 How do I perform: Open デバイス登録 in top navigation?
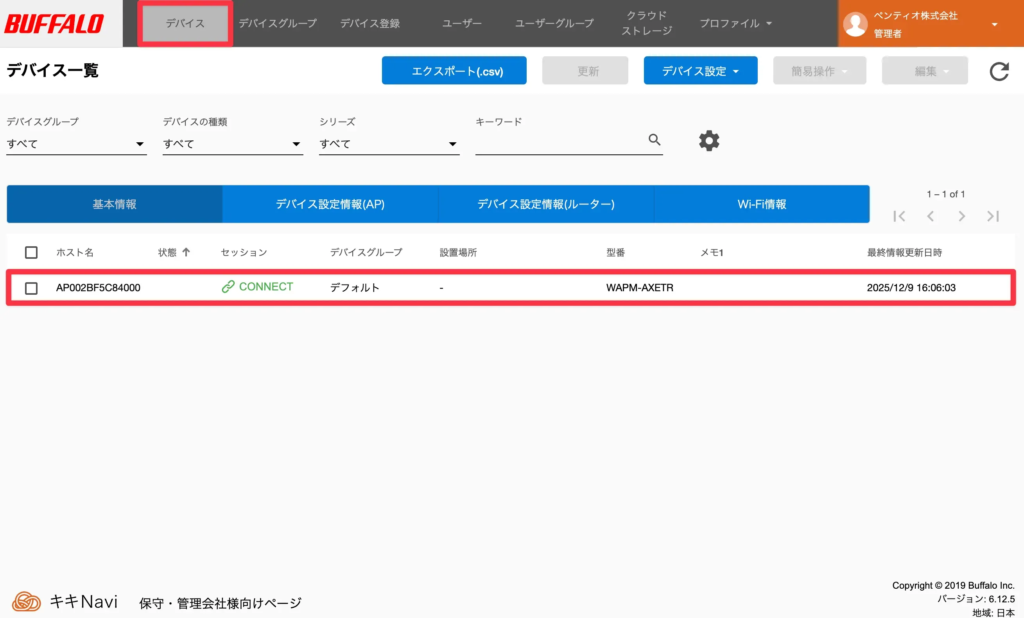coord(369,23)
